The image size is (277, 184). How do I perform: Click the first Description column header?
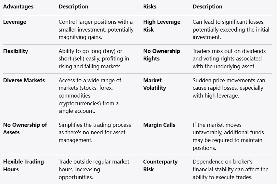click(73, 7)
